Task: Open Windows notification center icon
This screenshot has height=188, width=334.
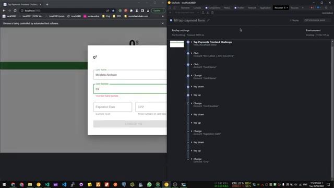Action: click(328, 184)
